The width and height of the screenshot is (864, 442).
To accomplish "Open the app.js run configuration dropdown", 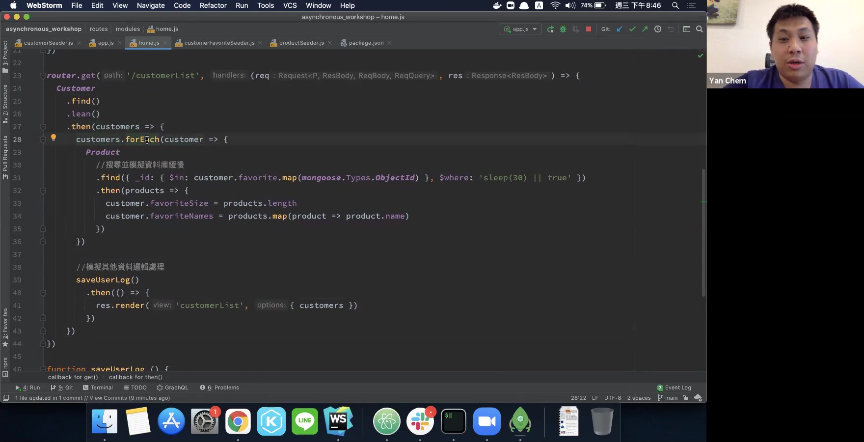I will pos(520,29).
